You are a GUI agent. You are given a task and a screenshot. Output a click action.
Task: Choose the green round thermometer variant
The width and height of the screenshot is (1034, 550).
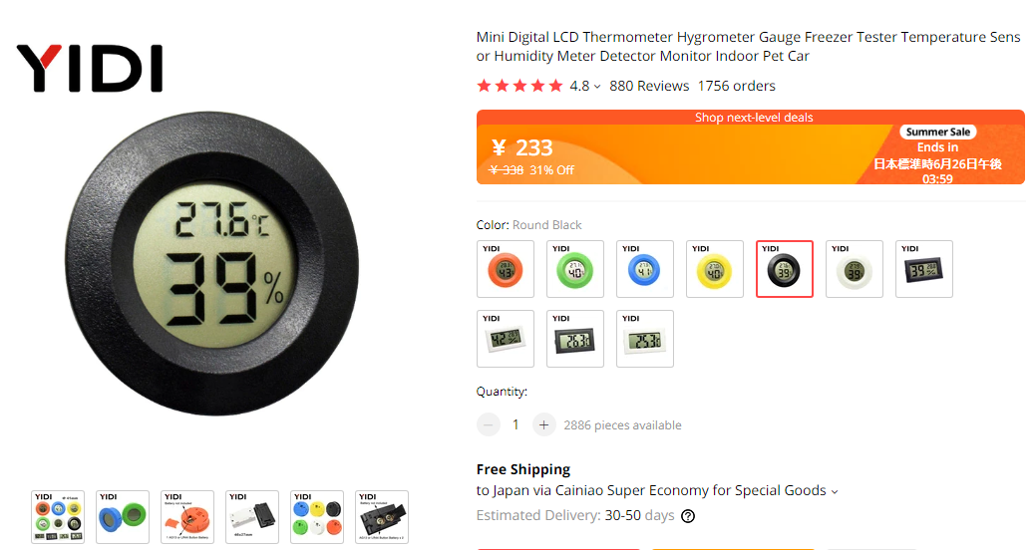(x=575, y=269)
